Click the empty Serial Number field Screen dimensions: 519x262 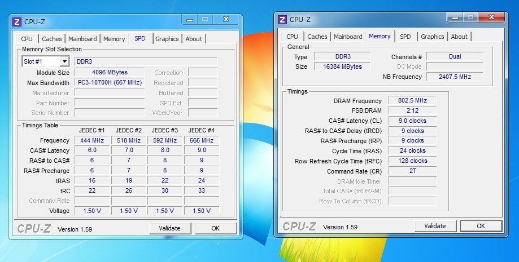(x=110, y=113)
